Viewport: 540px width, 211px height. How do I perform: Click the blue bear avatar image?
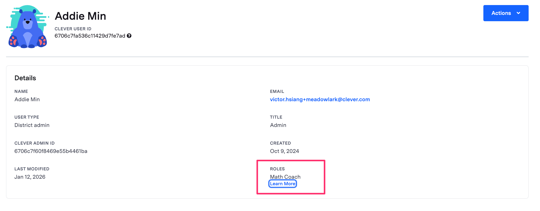pyautogui.click(x=28, y=27)
